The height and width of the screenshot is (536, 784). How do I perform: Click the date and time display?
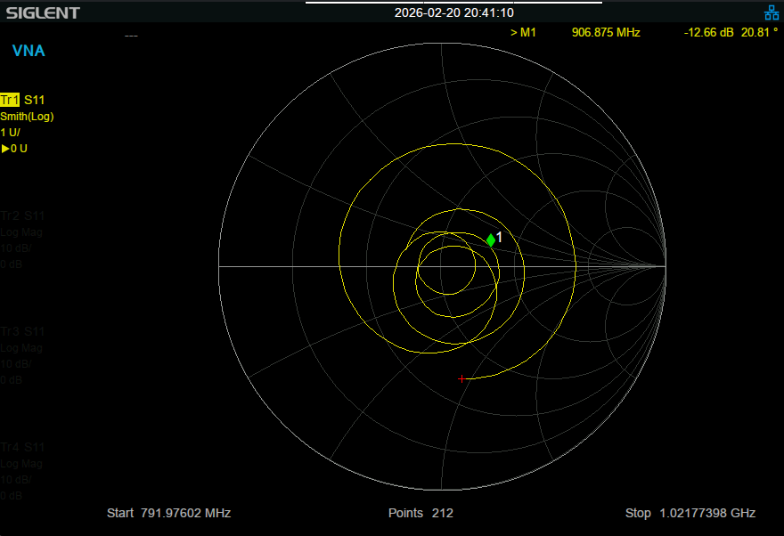pos(453,12)
